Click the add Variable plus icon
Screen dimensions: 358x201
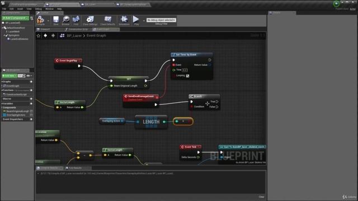(x=31, y=103)
